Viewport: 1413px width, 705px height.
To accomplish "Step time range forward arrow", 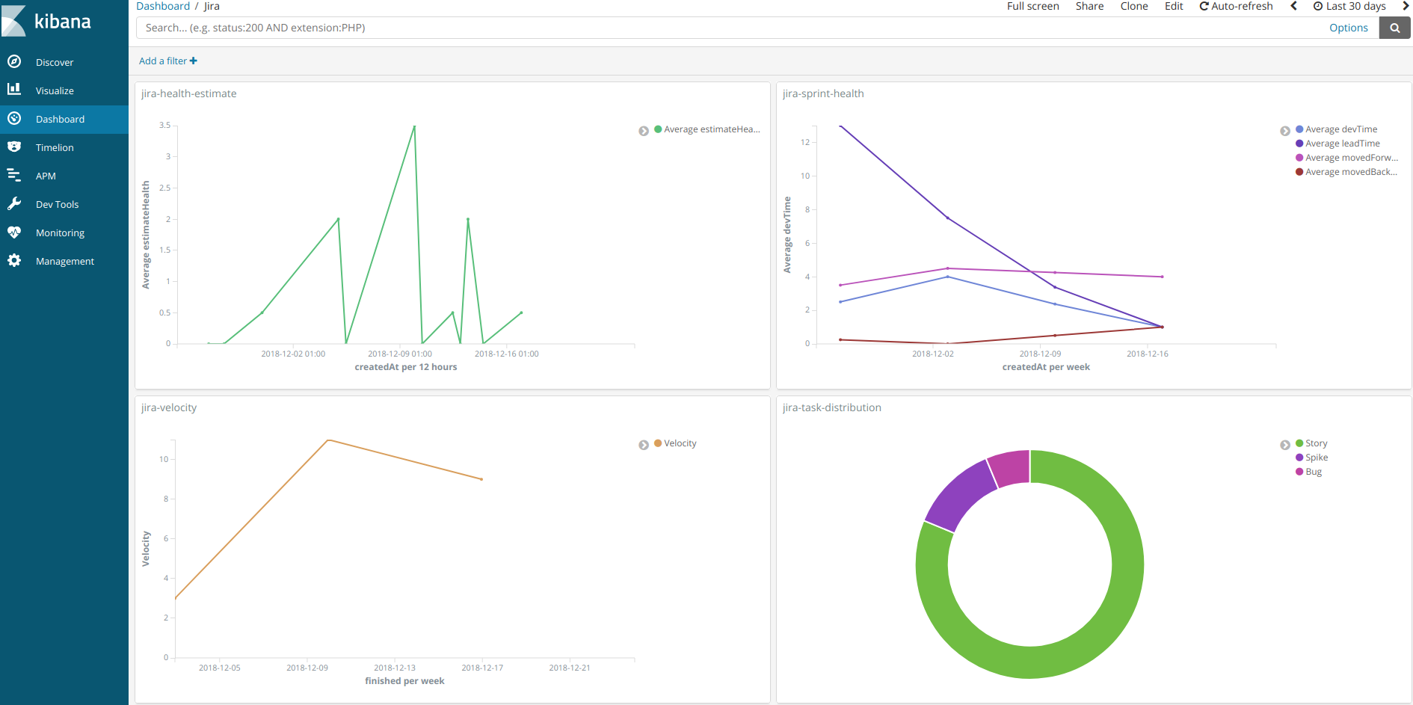I will click(x=1405, y=6).
